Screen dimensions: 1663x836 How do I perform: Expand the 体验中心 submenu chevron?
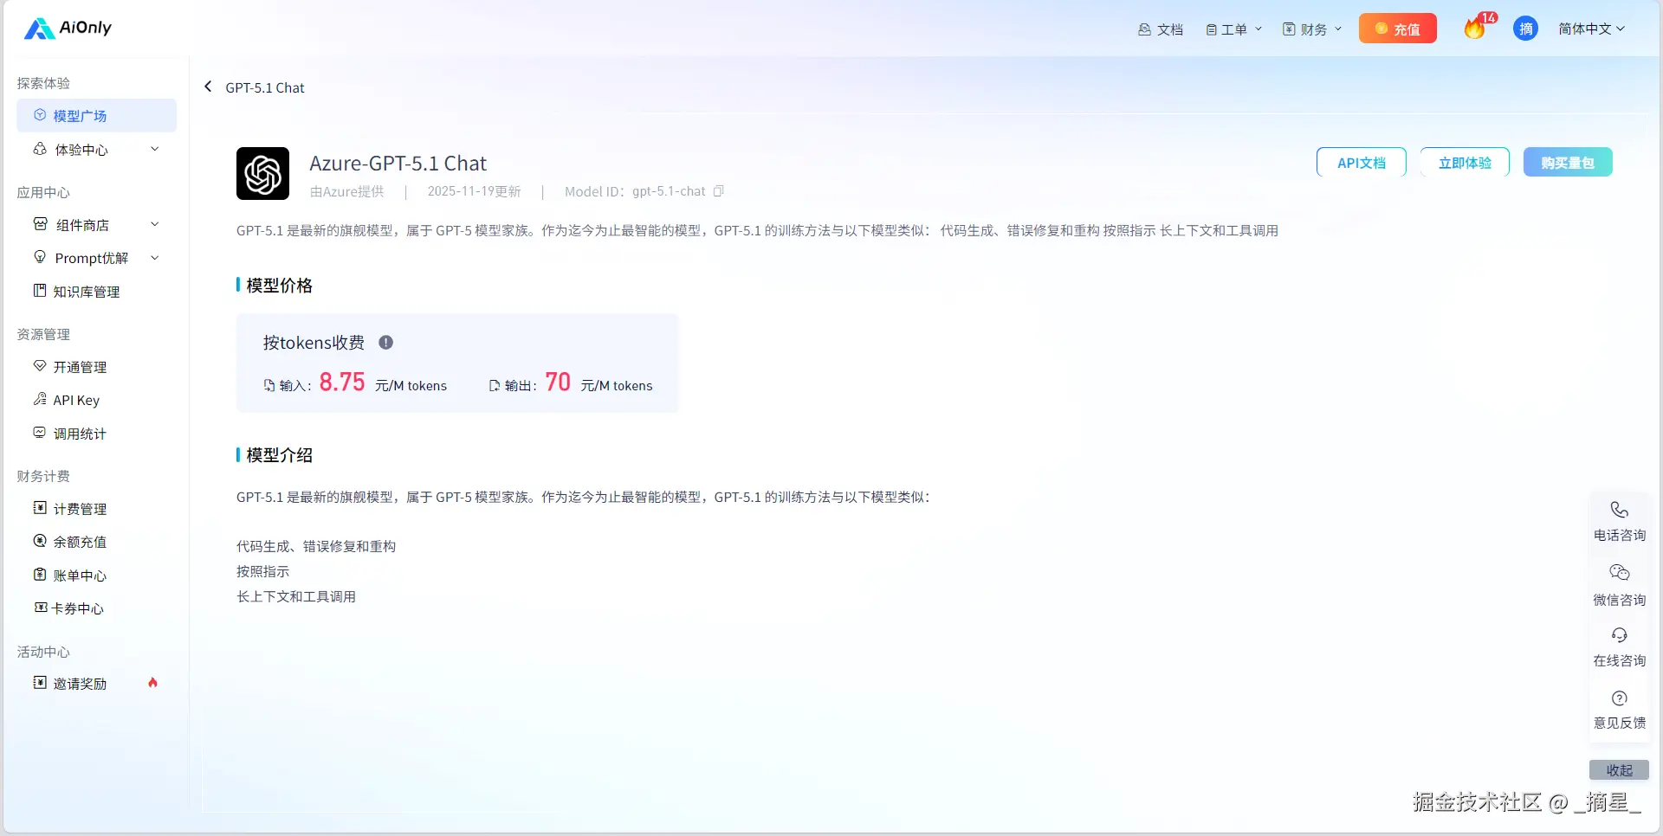tap(155, 149)
